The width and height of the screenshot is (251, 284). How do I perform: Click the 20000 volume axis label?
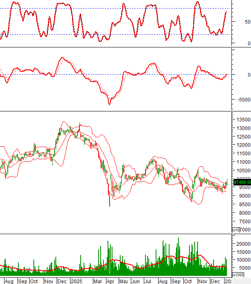[x=242, y=244]
